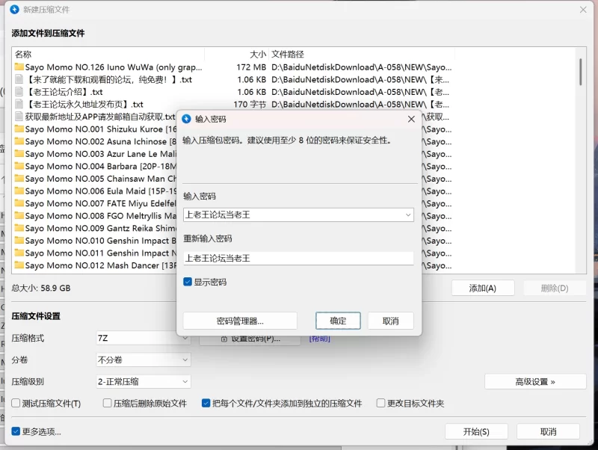Enable 测试压缩文件(T) checkbox
Viewport: 598px width, 450px height.
coord(16,403)
